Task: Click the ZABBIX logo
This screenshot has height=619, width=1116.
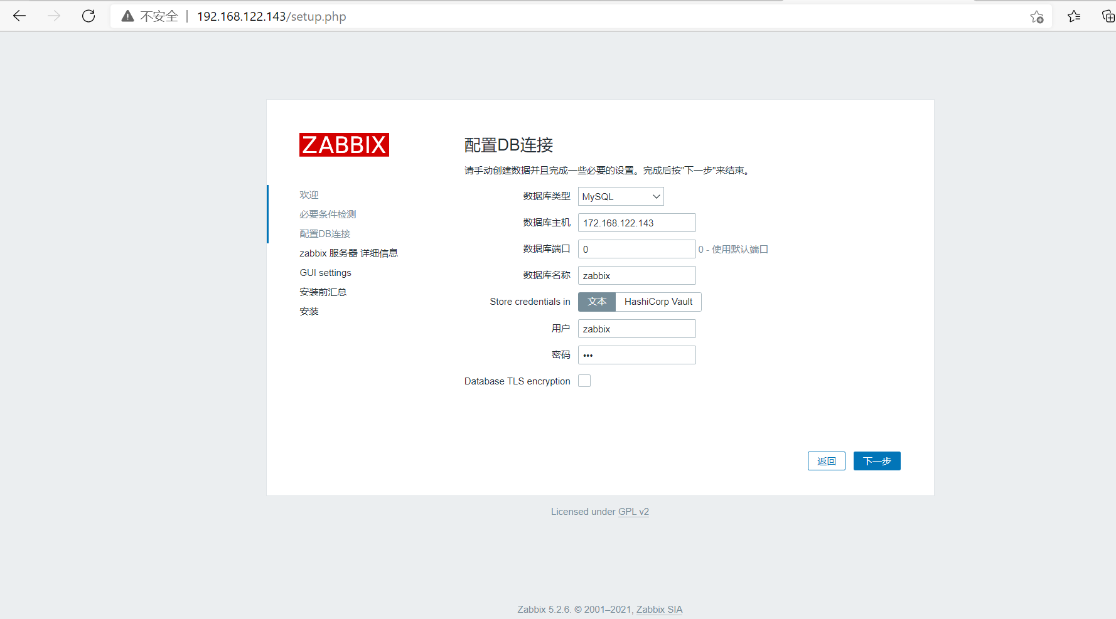Action: pyautogui.click(x=344, y=145)
